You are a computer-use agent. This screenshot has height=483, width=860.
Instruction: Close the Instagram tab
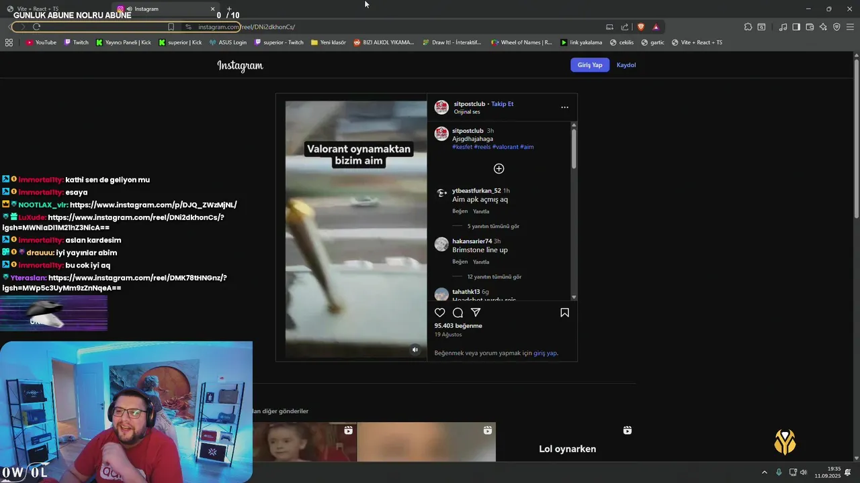[213, 9]
